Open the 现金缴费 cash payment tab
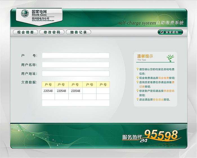Screen dimensions: 197x158 [x=25, y=32]
